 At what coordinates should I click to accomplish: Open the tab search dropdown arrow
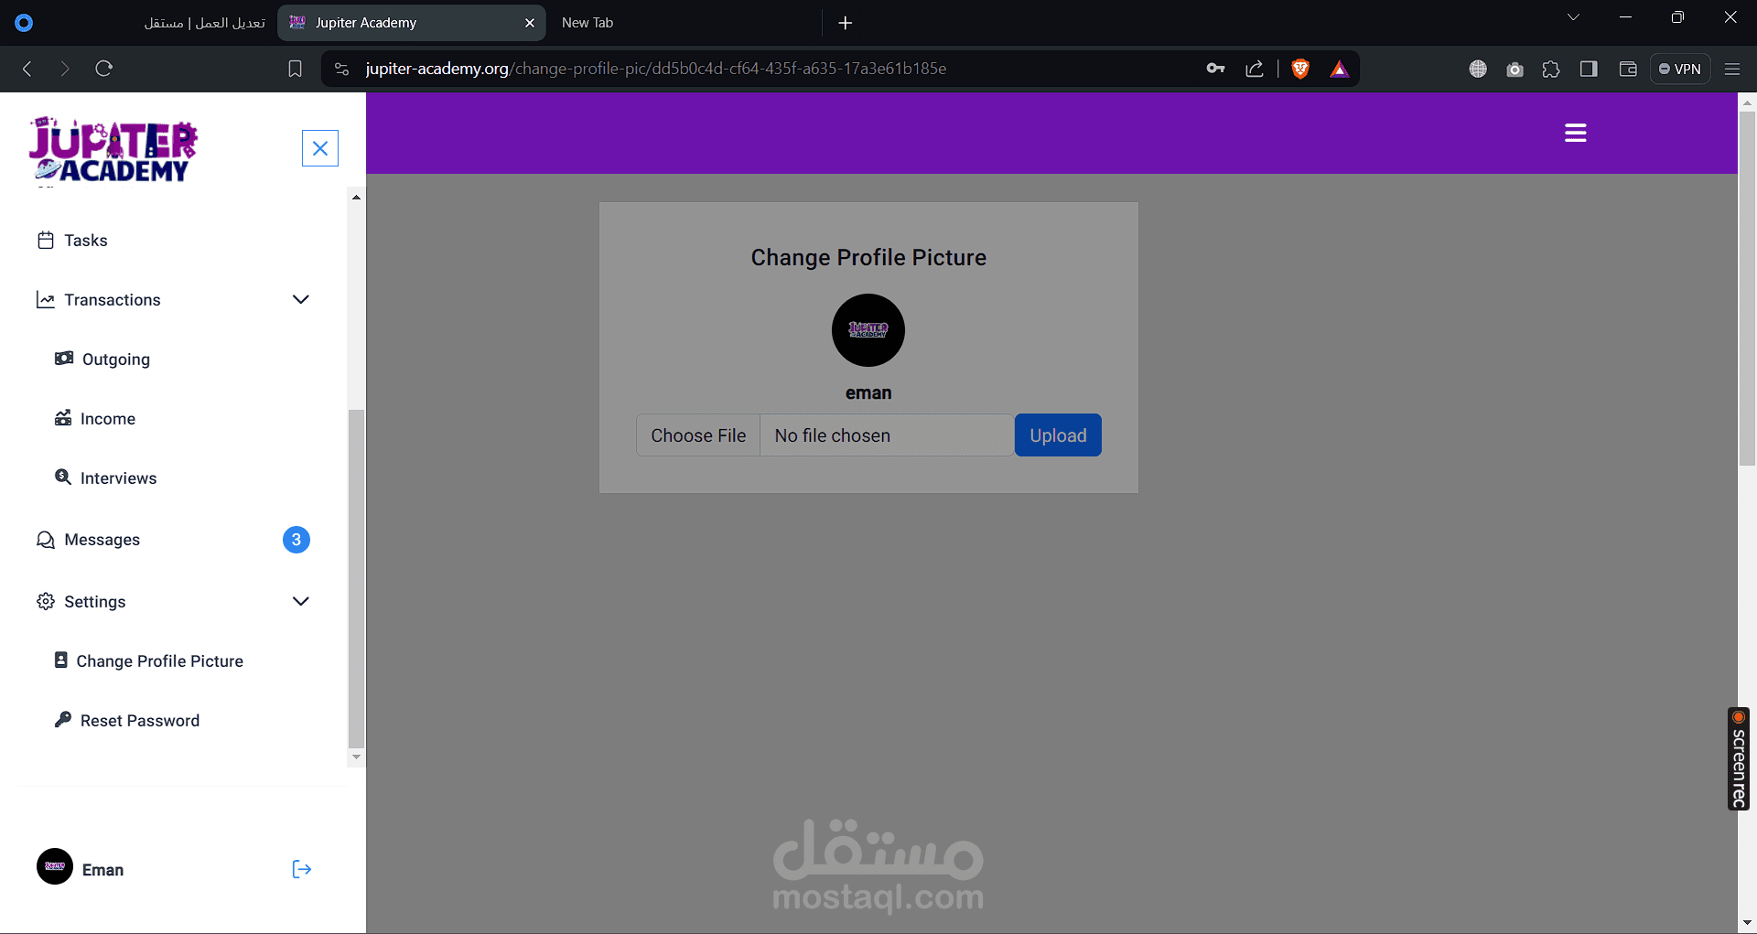[x=1573, y=17]
